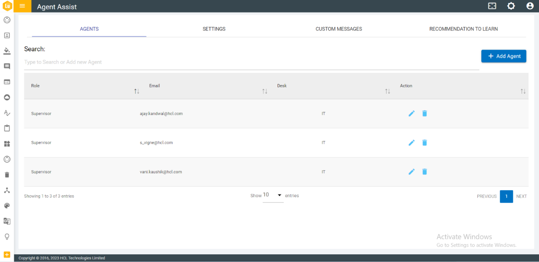Viewport: 539px width, 262px height.
Task: Select email ajay.kandwal@hcl.com cell
Action: pos(161,114)
